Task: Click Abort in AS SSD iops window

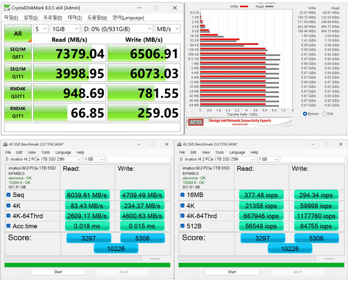Action: 297,272
